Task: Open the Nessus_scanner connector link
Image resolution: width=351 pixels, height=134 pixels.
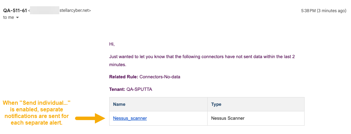Action: pos(130,118)
